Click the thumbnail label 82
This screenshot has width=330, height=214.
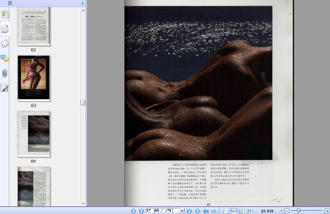pyautogui.click(x=34, y=50)
